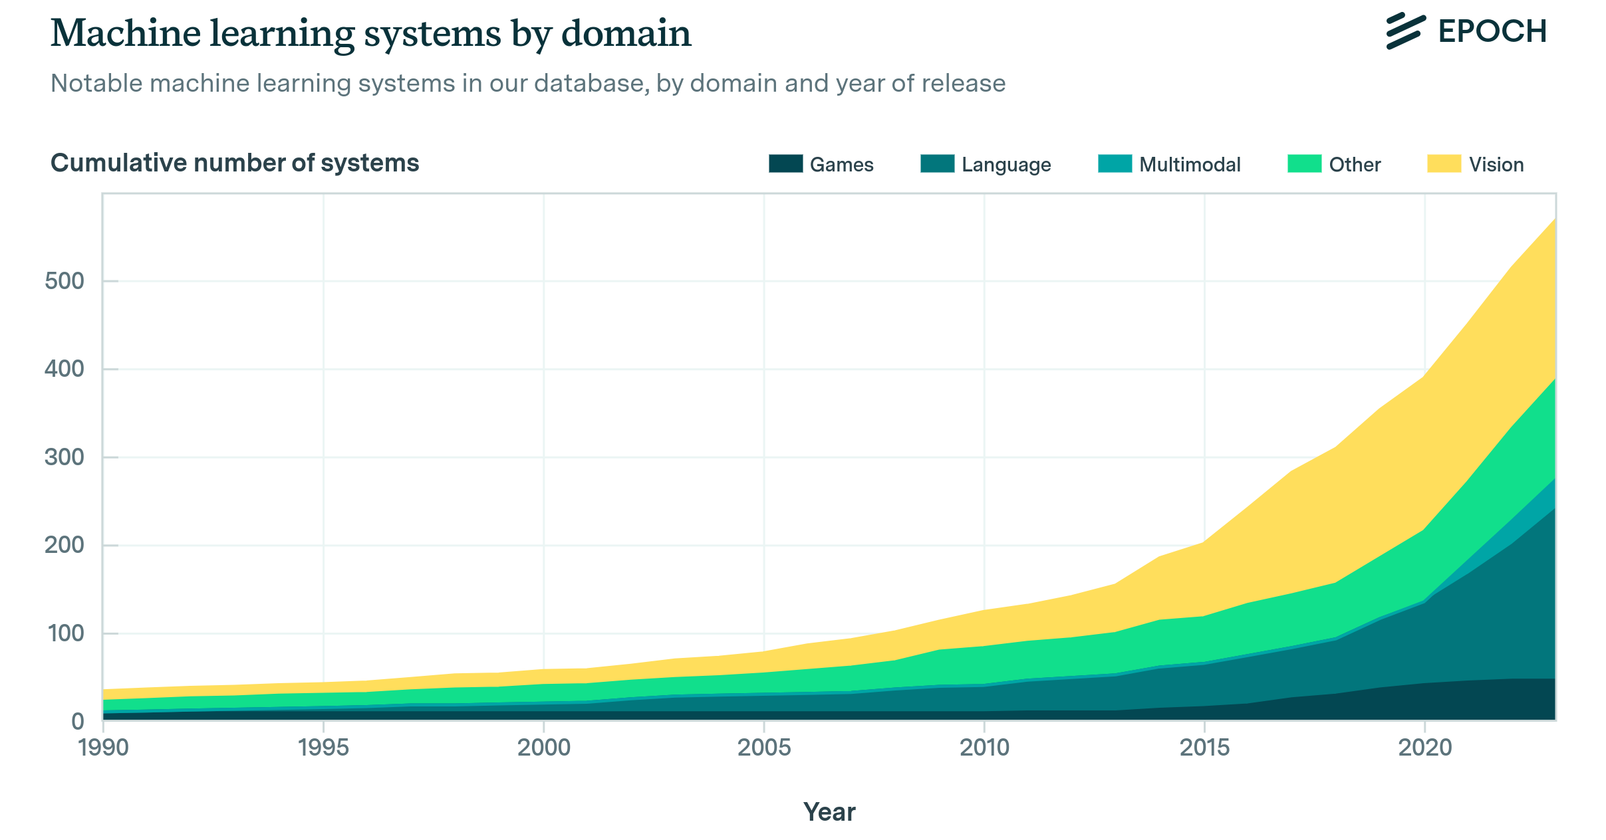1606x840 pixels.
Task: Select the Other legend color marker
Action: click(x=1305, y=163)
